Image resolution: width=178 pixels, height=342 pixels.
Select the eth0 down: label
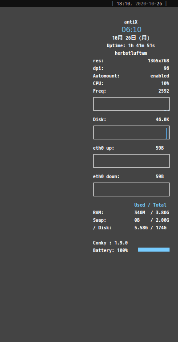106,177
